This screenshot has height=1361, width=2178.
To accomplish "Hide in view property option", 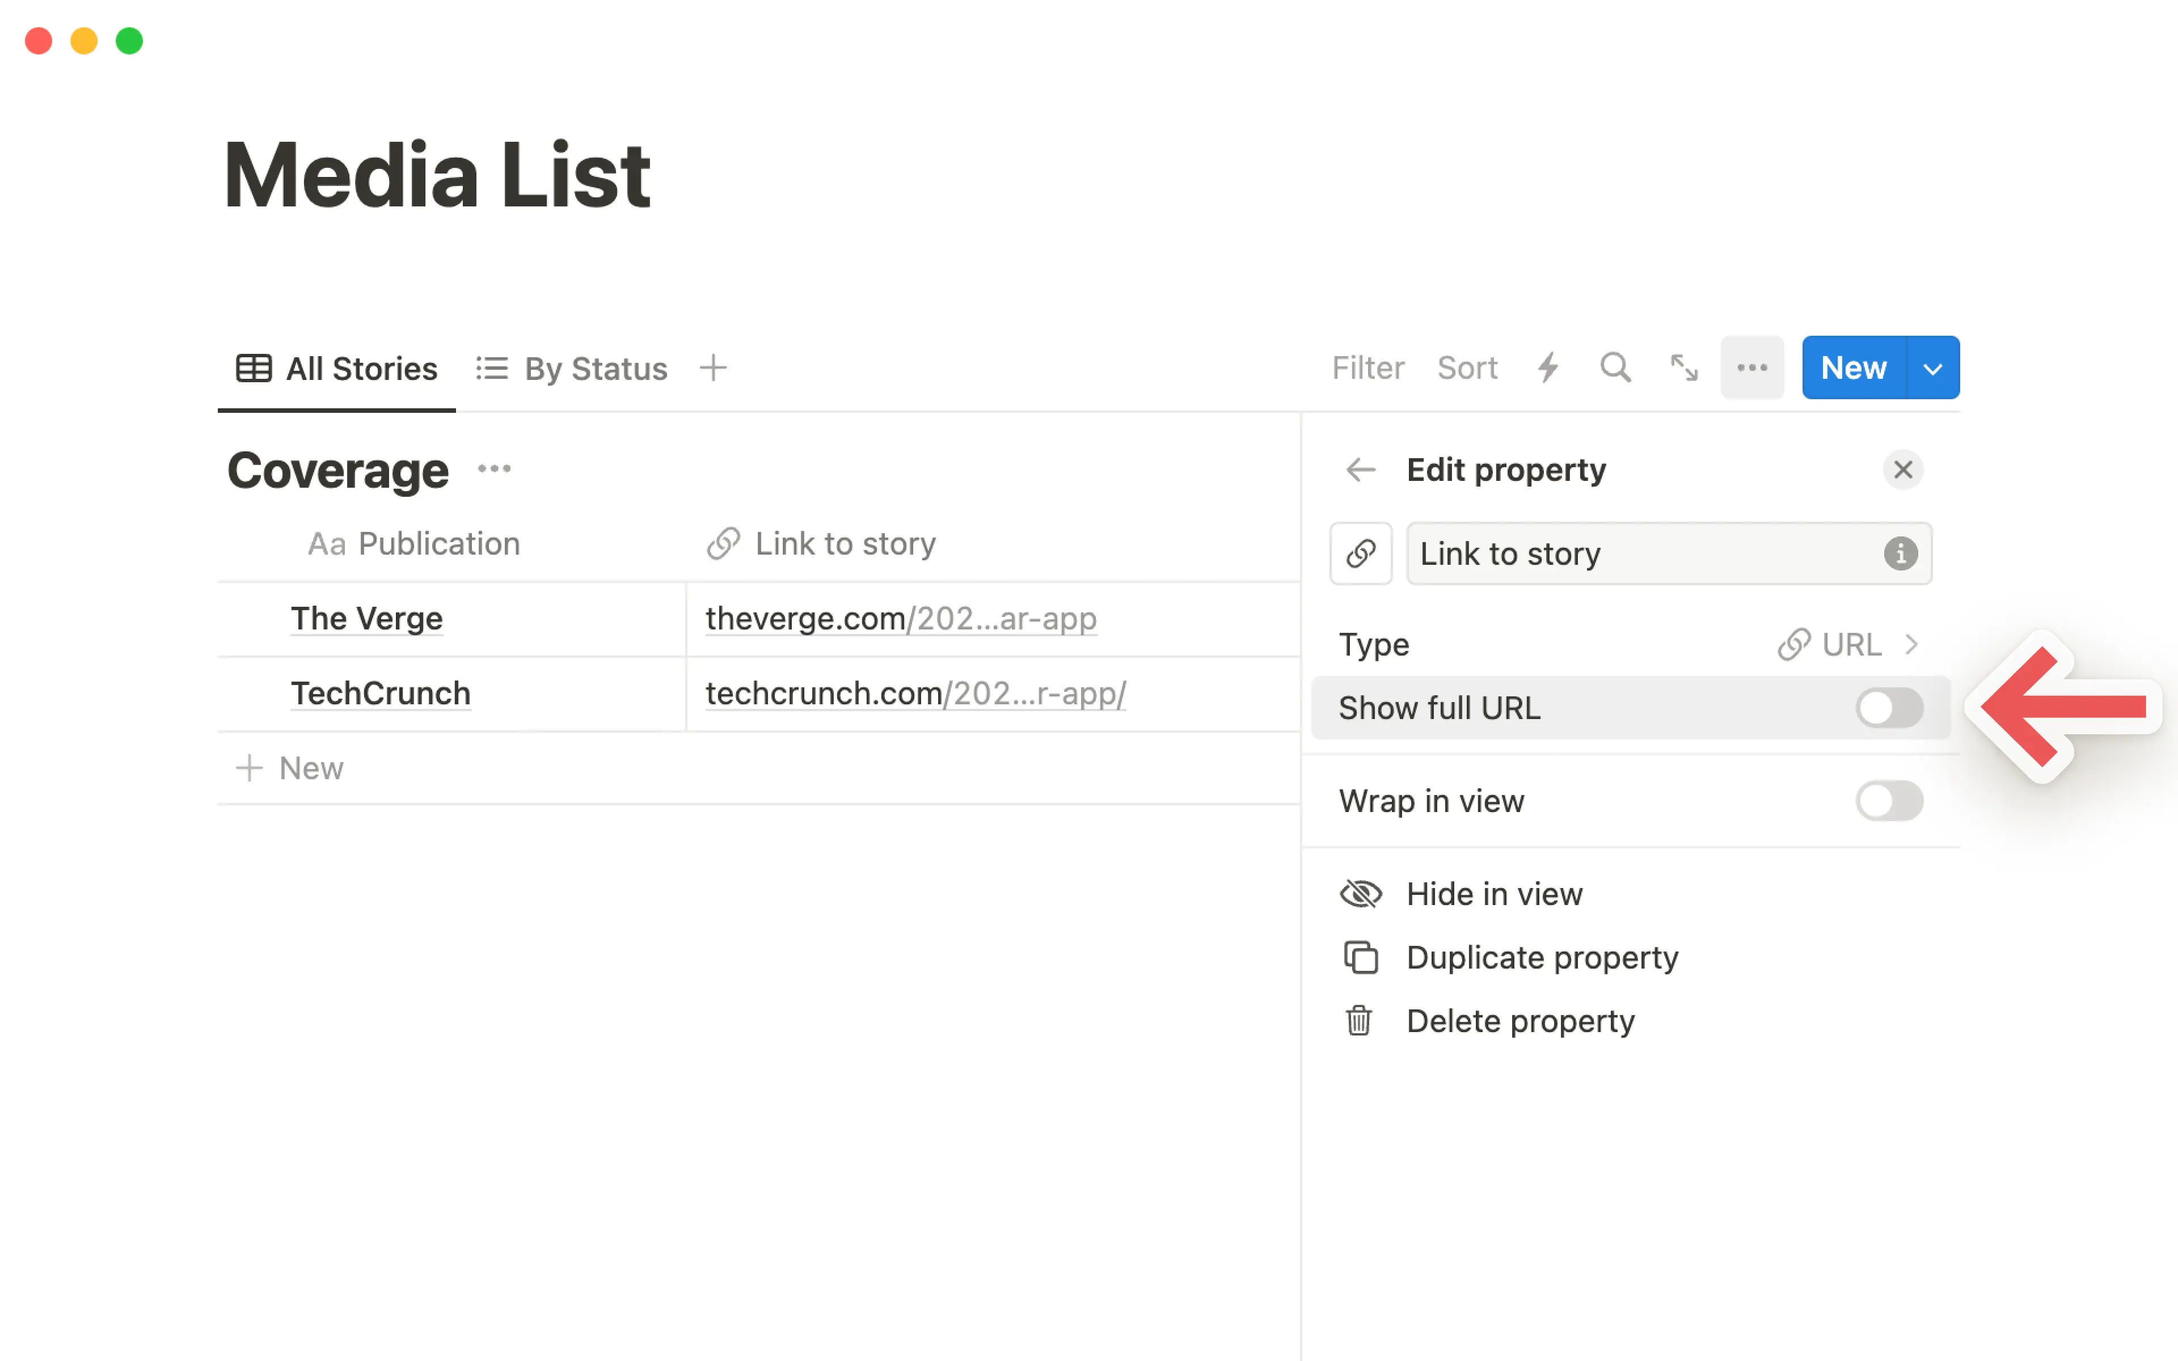I will tap(1494, 894).
